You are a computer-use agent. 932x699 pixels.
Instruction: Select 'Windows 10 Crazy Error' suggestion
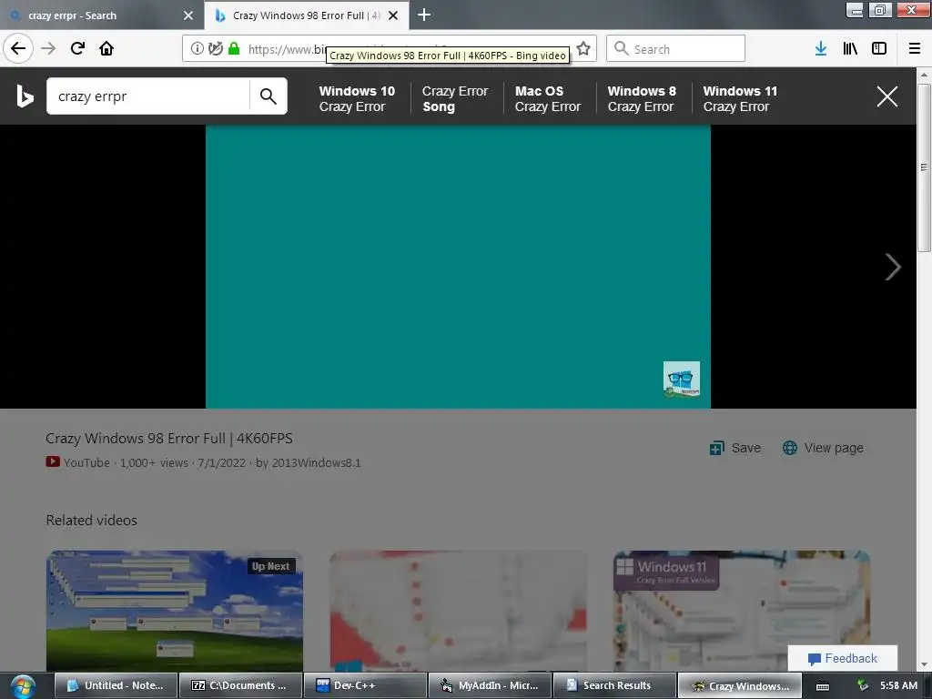(x=357, y=98)
